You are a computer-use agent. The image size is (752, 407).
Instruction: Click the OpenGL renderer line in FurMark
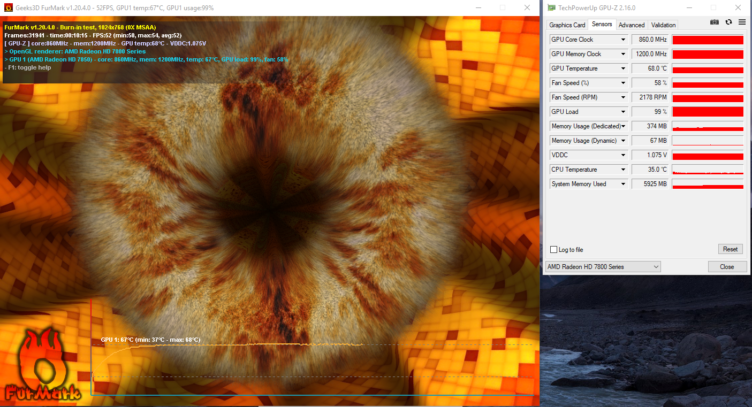pyautogui.click(x=75, y=51)
